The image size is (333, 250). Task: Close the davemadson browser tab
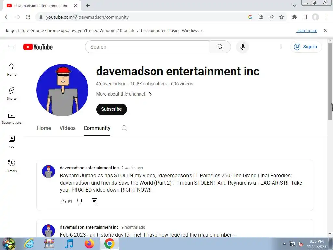pos(75,6)
